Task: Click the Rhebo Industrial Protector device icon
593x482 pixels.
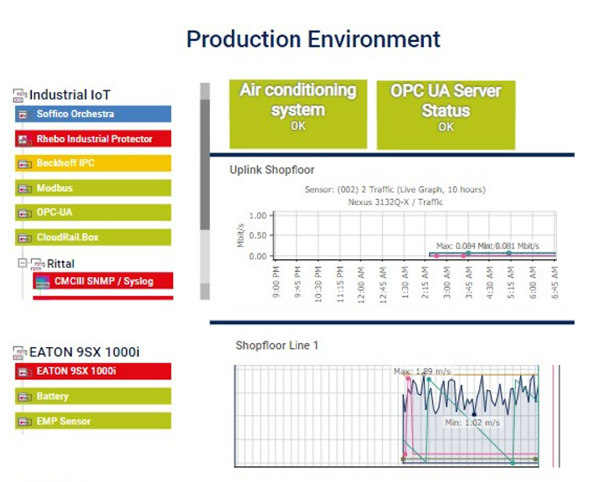Action: tap(22, 139)
